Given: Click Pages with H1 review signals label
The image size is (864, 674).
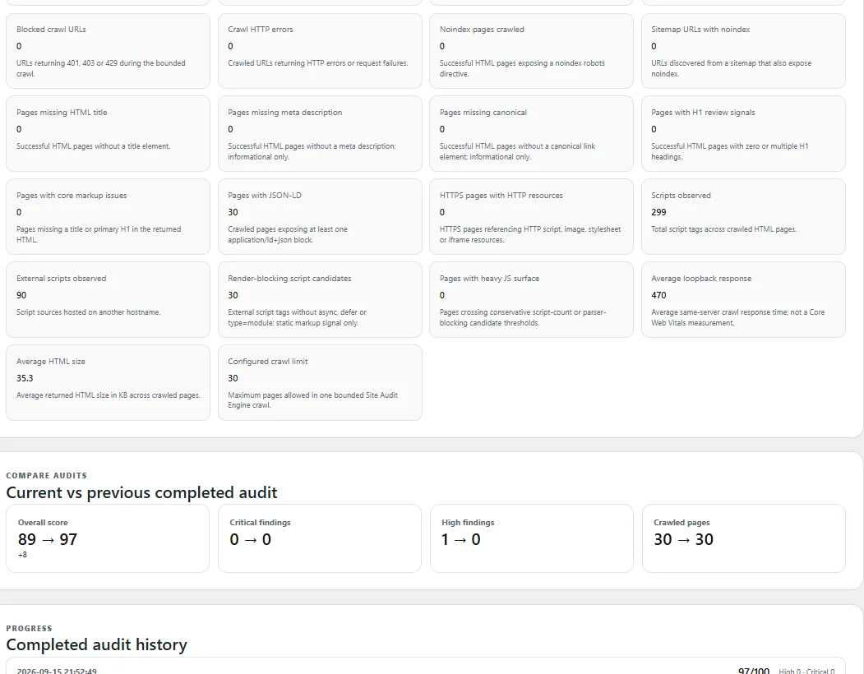Looking at the screenshot, I should (703, 113).
